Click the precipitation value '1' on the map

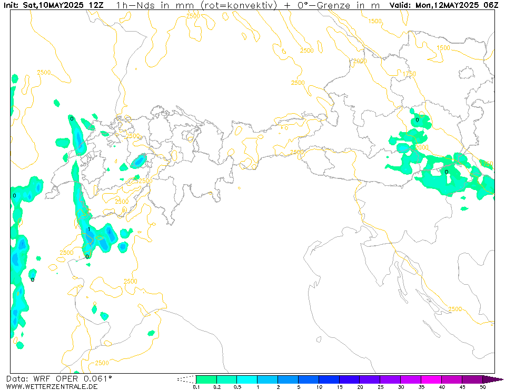point(89,229)
